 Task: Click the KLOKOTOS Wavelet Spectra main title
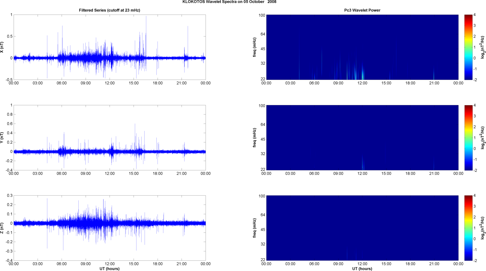tap(229, 2)
